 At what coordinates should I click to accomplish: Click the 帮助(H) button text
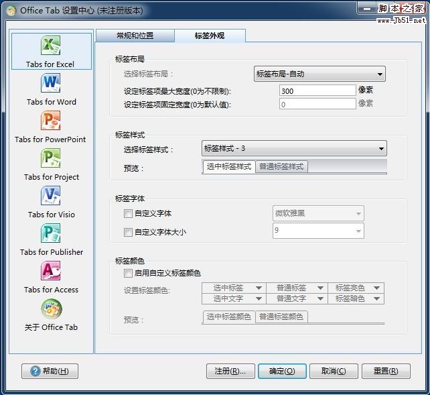click(56, 371)
